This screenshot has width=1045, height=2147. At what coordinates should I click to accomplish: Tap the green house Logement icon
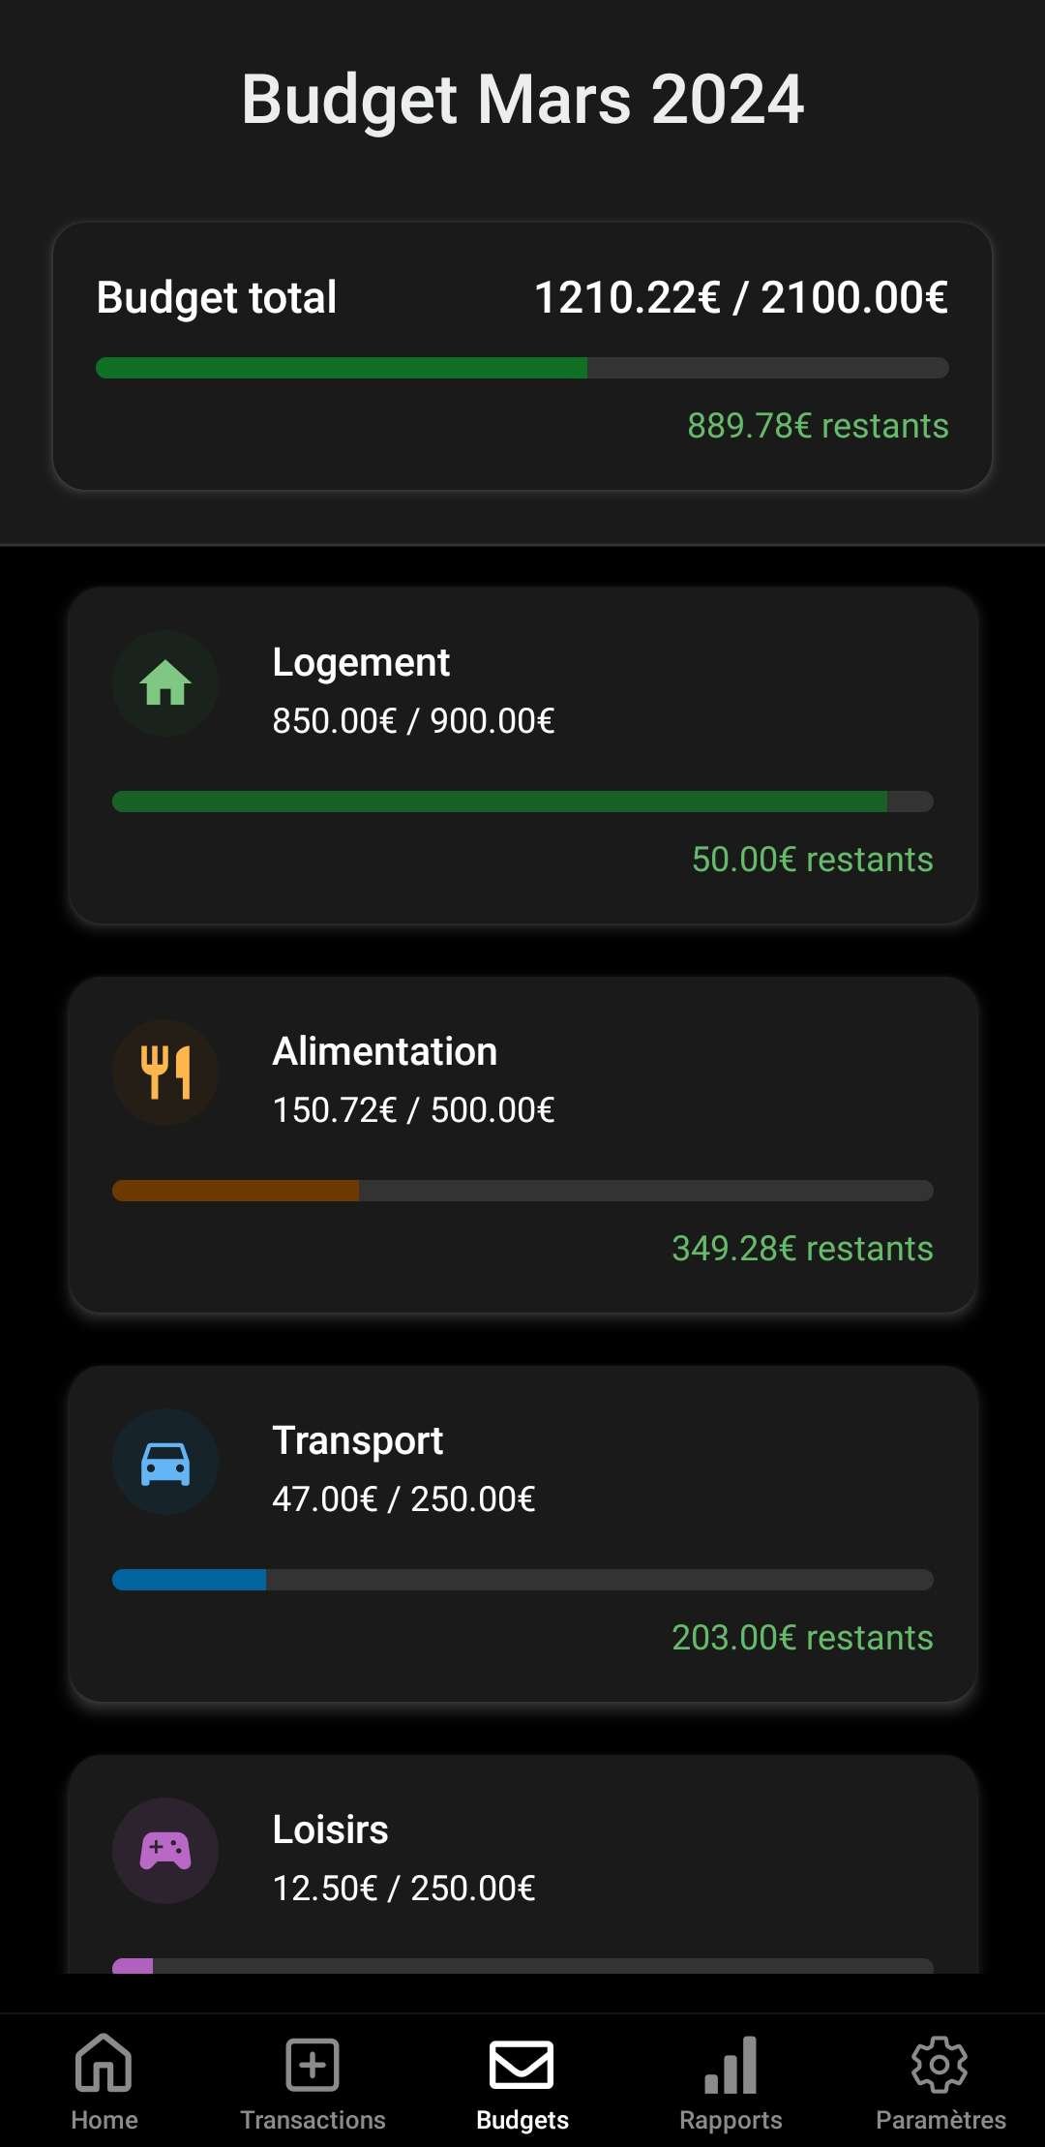(x=165, y=683)
